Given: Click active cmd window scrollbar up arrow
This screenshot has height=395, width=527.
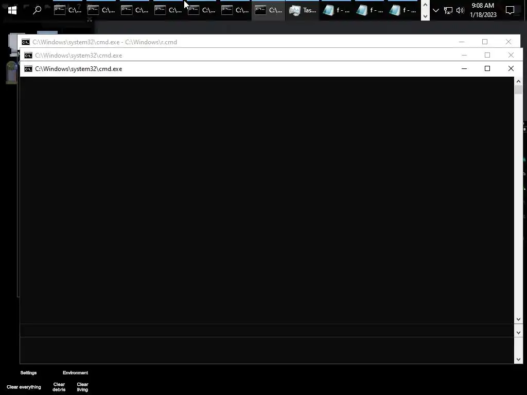Looking at the screenshot, I should [x=518, y=81].
